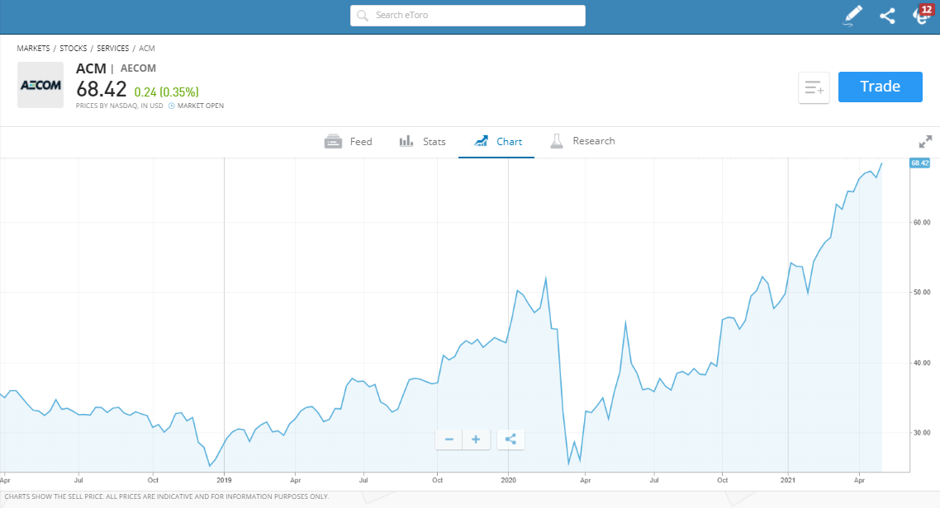Select the Chart tab icon

482,140
